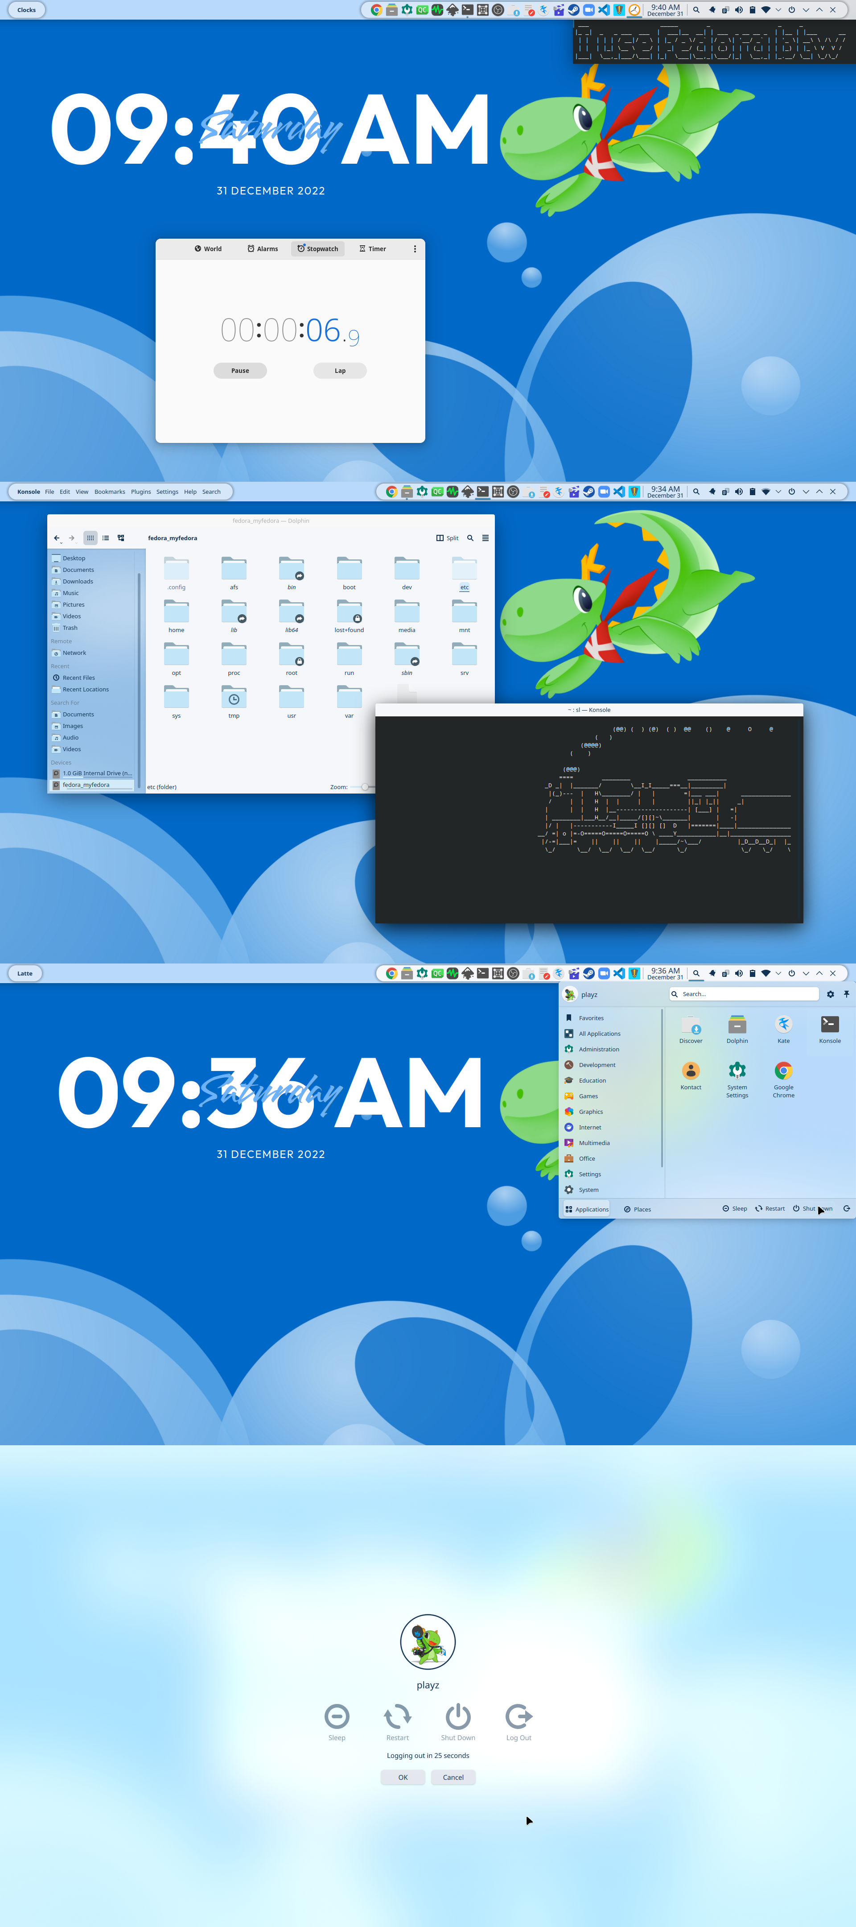Image resolution: width=856 pixels, height=1927 pixels.
Task: Open the Bookmarks menu in the Konsole menu bar
Action: [x=110, y=492]
